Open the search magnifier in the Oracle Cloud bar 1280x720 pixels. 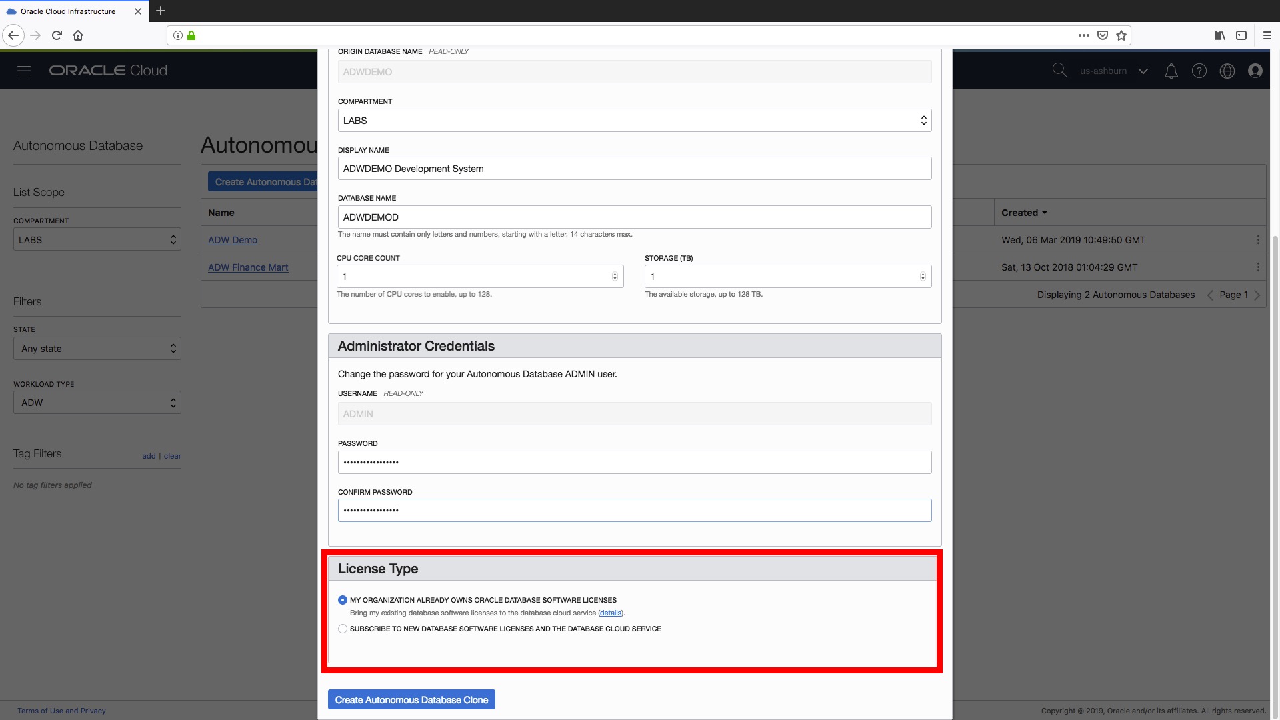click(x=1060, y=70)
